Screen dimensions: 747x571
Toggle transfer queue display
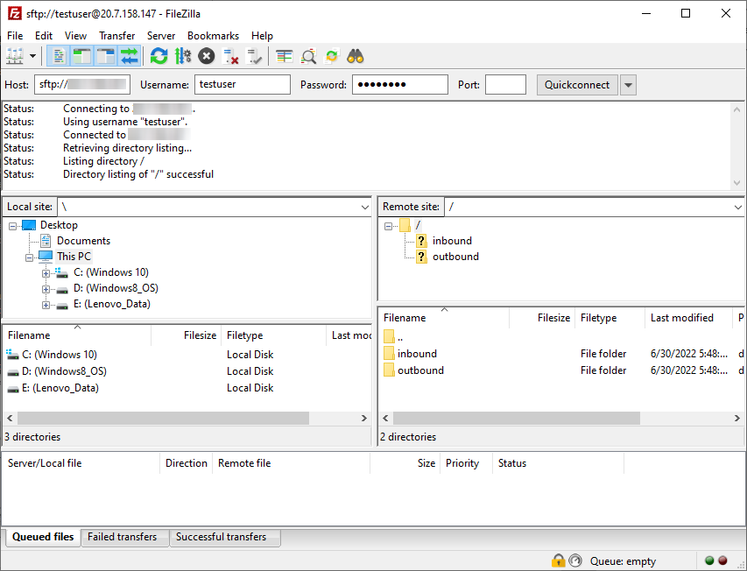point(129,56)
